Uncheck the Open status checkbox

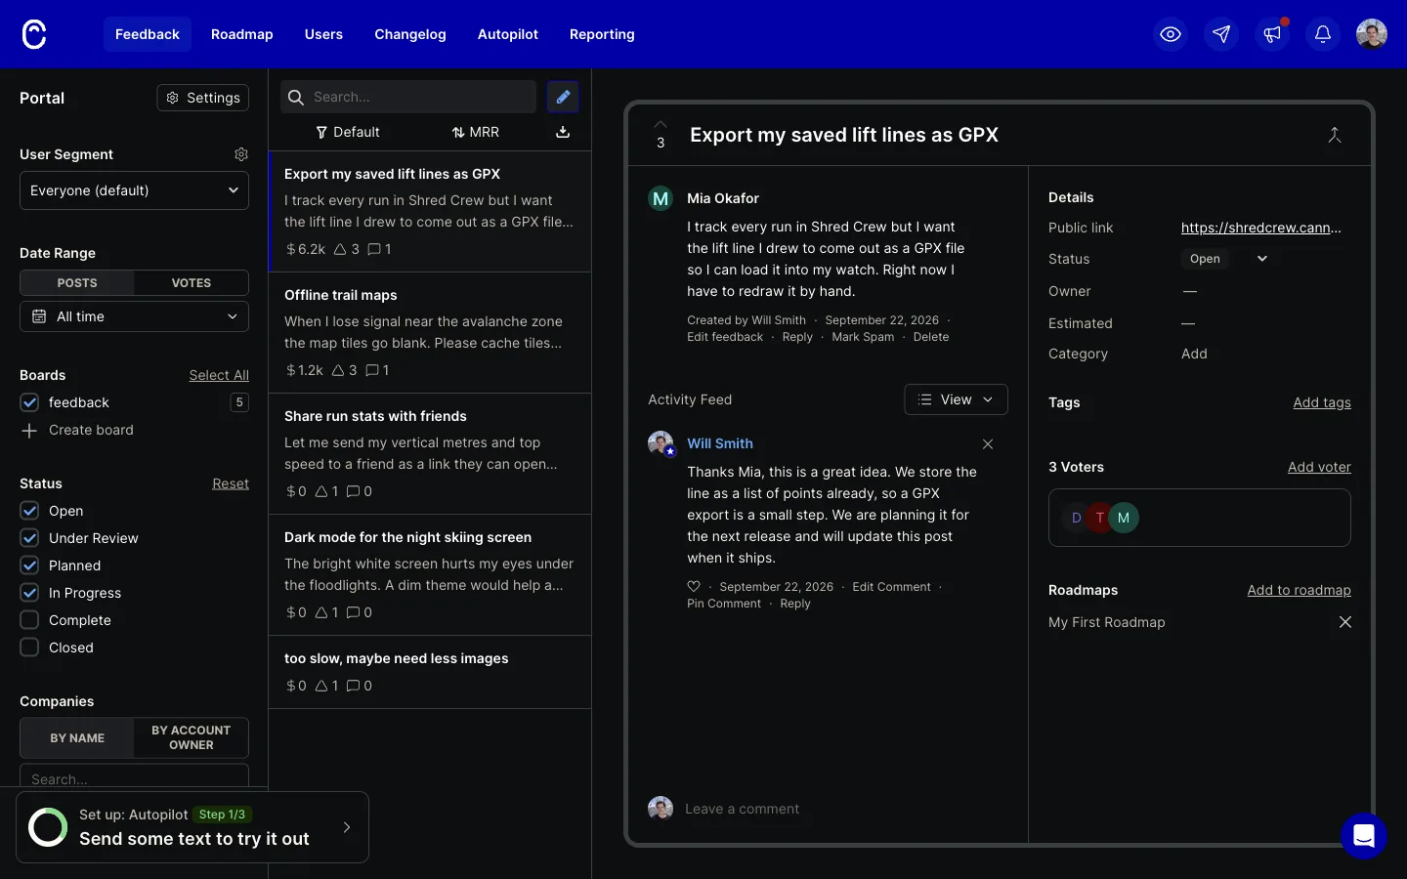(x=29, y=511)
